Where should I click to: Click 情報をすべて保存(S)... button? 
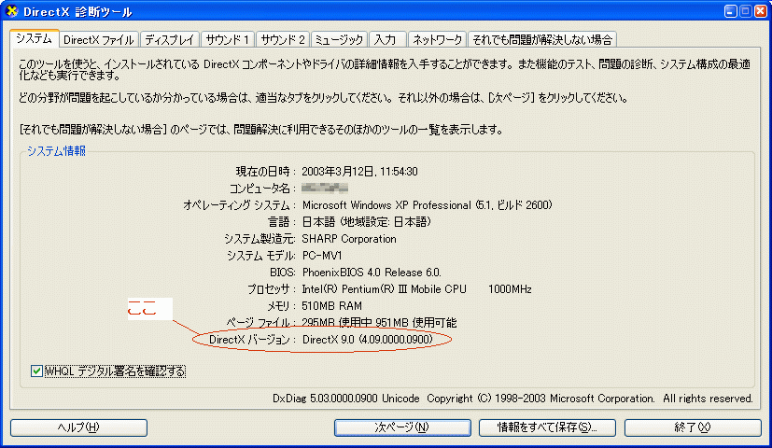pyautogui.click(x=547, y=427)
